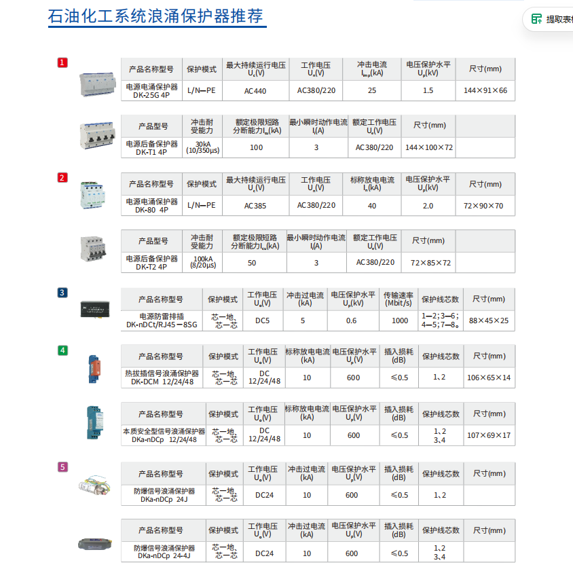Select the DKa-nDCp 24J explosion-proof protector image
This screenshot has width=573, height=569.
point(94,485)
